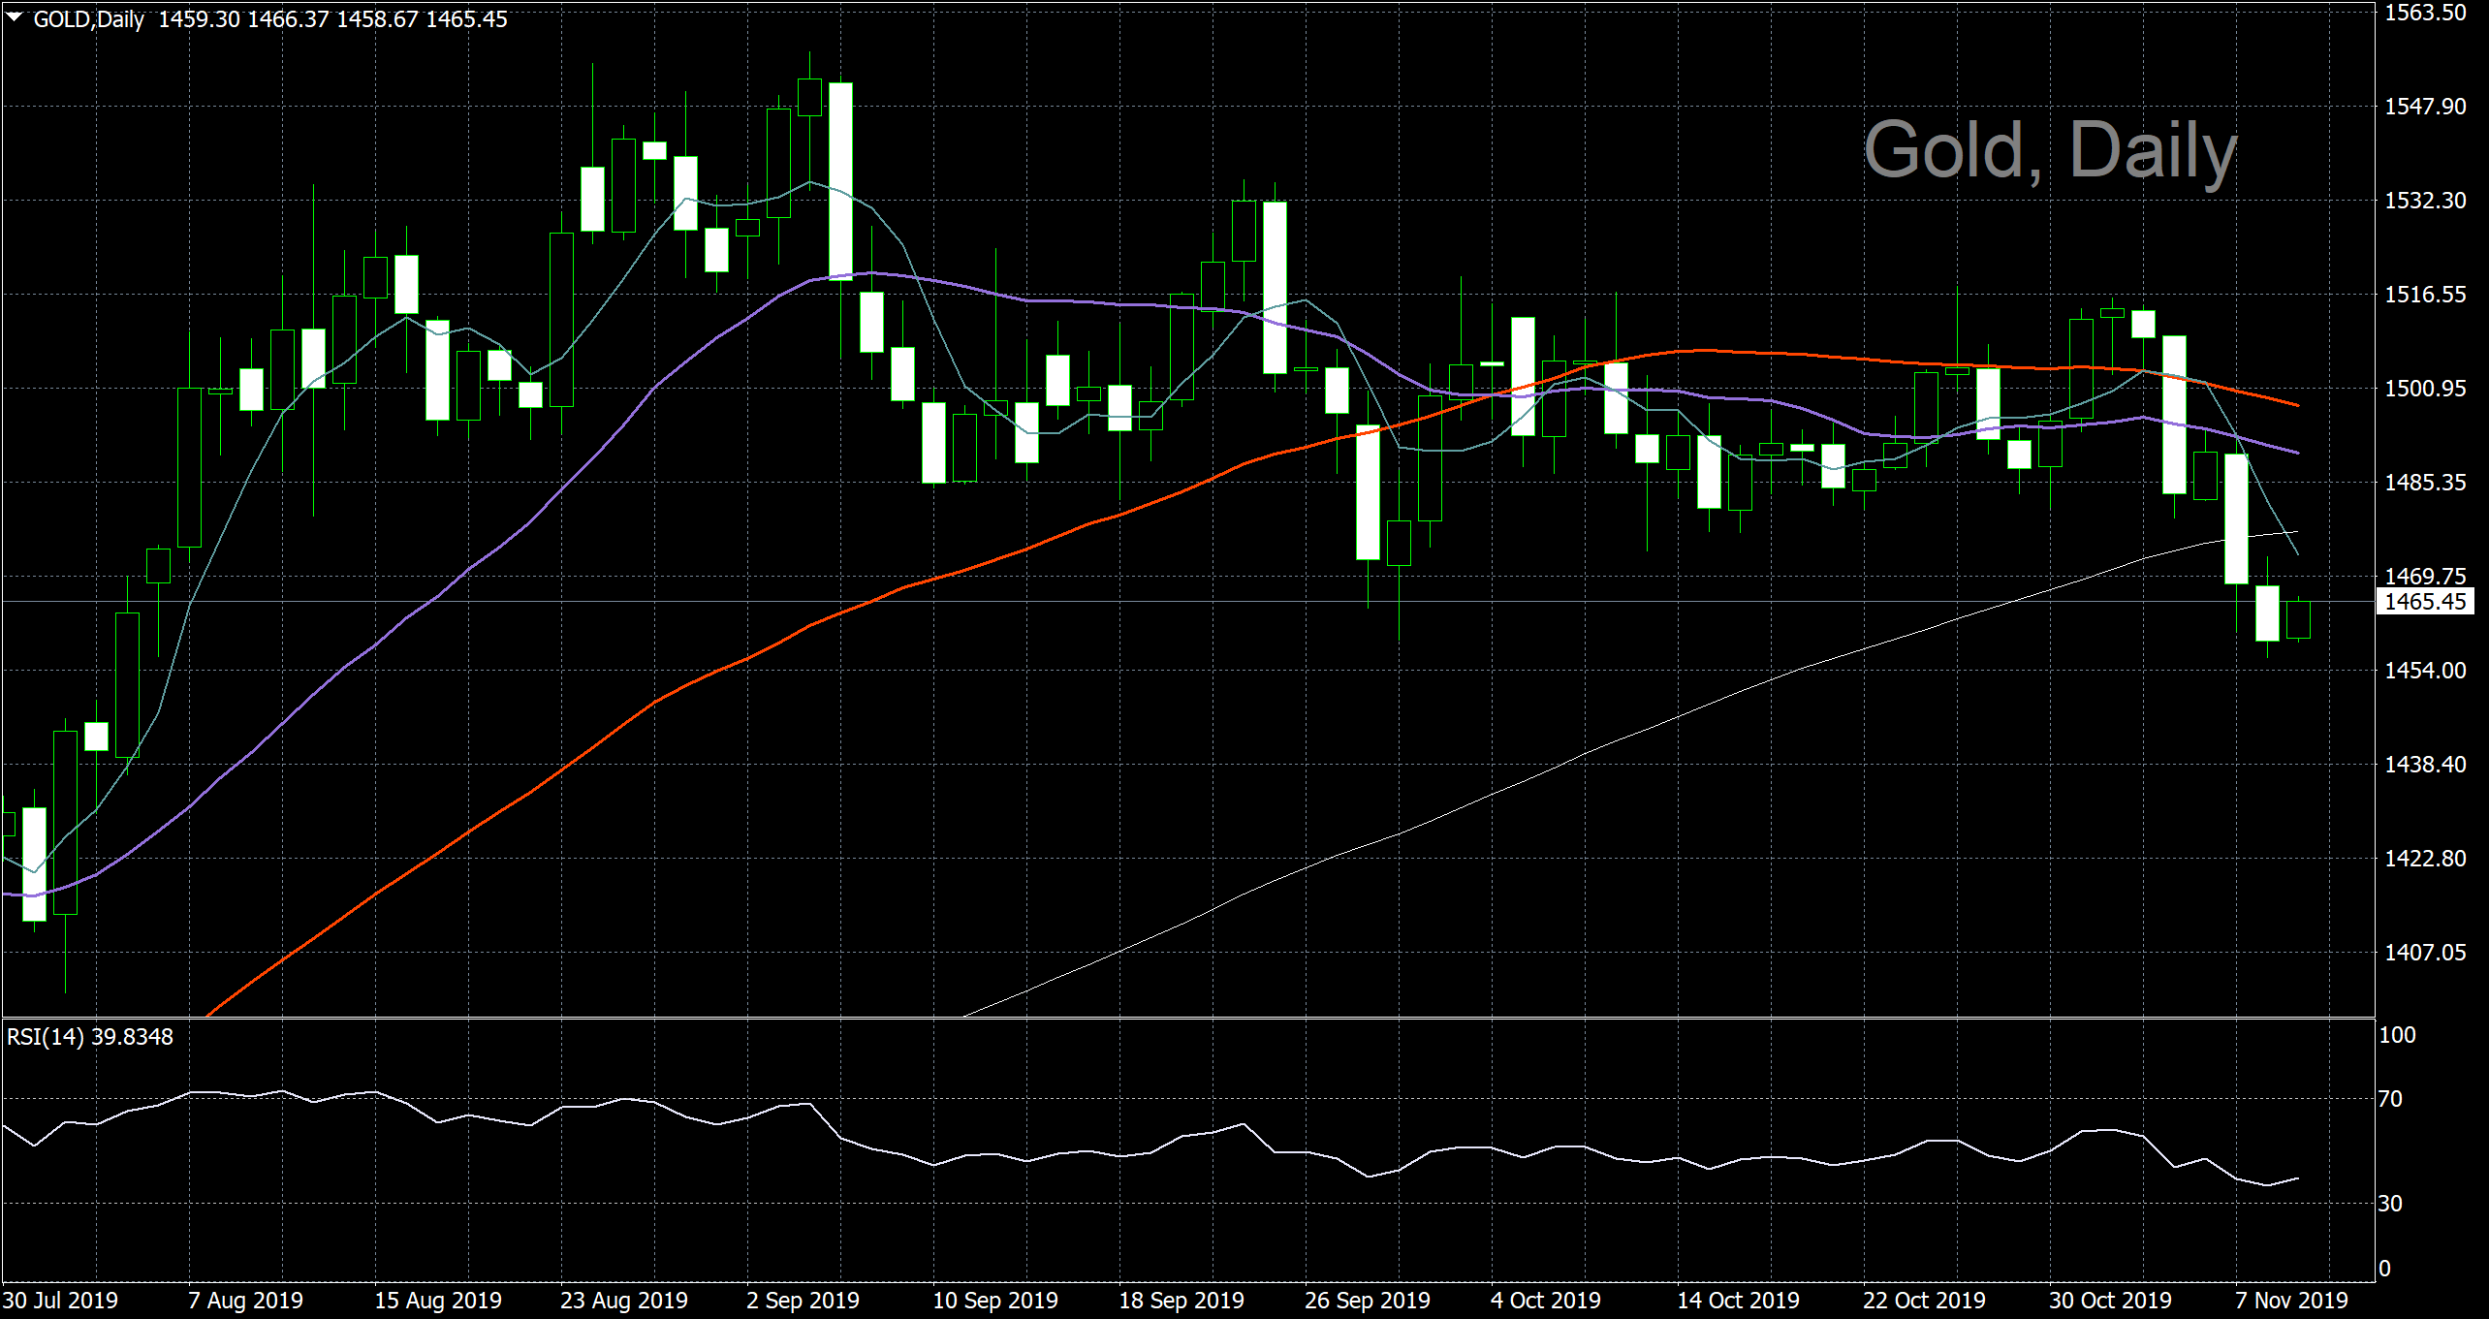
Task: Select the 1563.50 price axis label
Action: pyautogui.click(x=2425, y=13)
